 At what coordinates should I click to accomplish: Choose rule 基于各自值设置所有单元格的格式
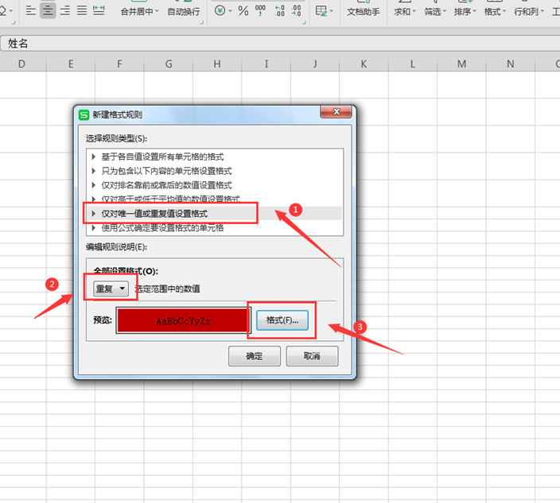coord(214,157)
